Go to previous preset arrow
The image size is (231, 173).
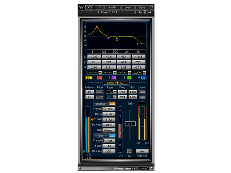click(x=140, y=12)
